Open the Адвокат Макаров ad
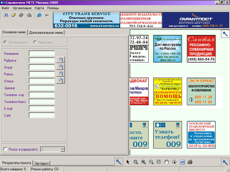This screenshot has height=172, width=230. point(139,91)
